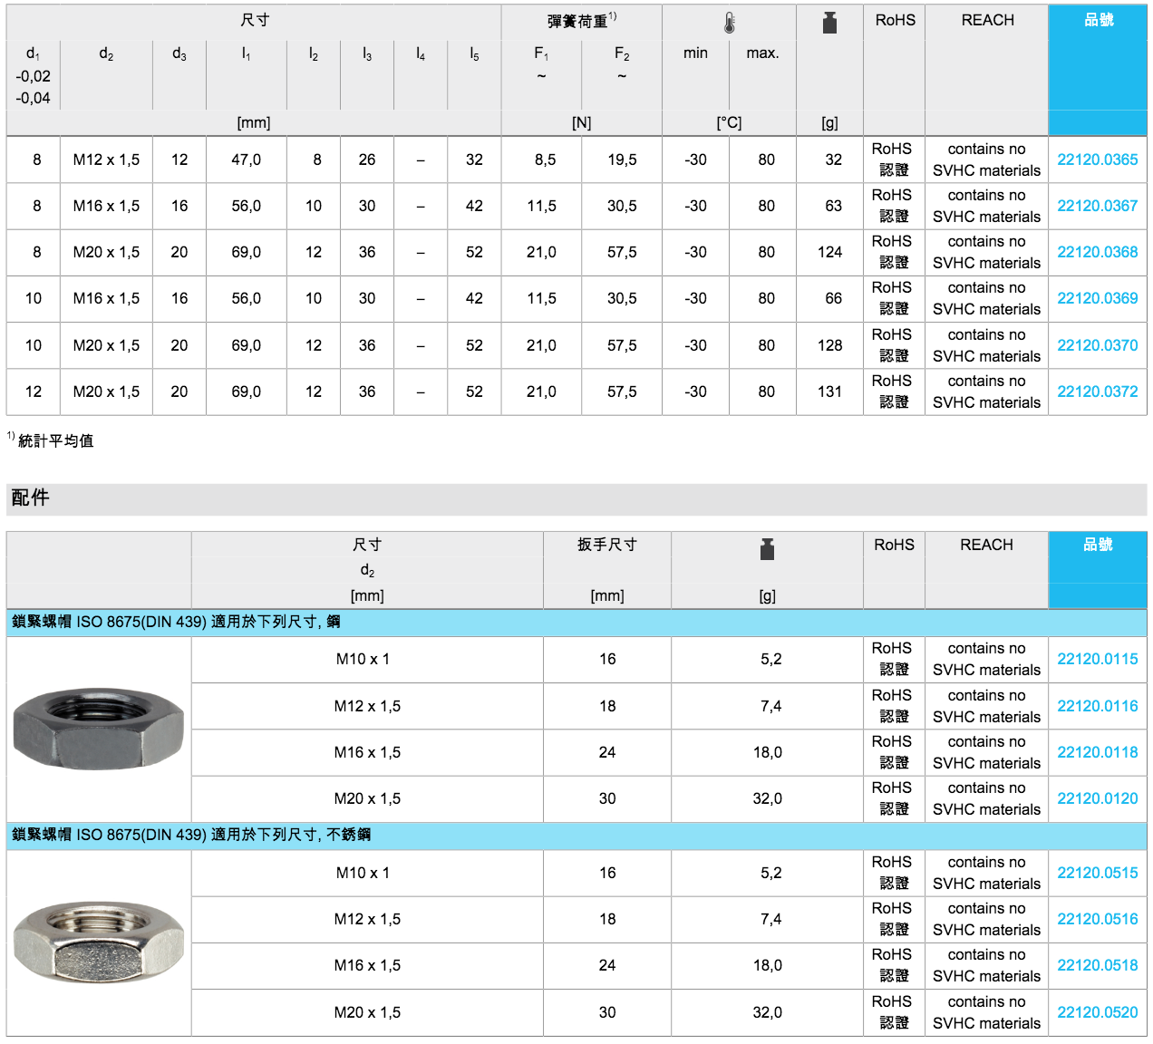The width and height of the screenshot is (1153, 1044).
Task: Select part link 22120.0368
Action: tap(1097, 252)
